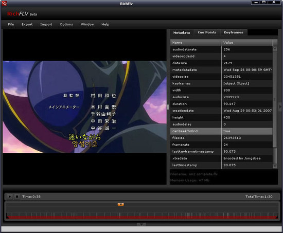Select the videosize row
The image size is (283, 233).
(x=221, y=77)
